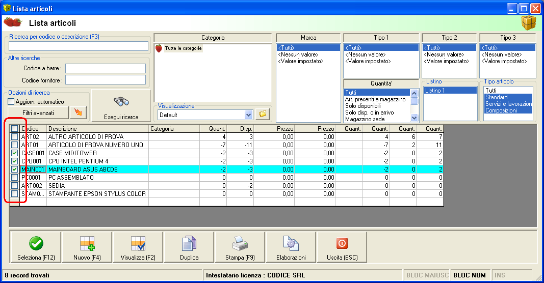
Task: Select <Nessun valore> in Tipo 2 list
Action: [x=449, y=54]
